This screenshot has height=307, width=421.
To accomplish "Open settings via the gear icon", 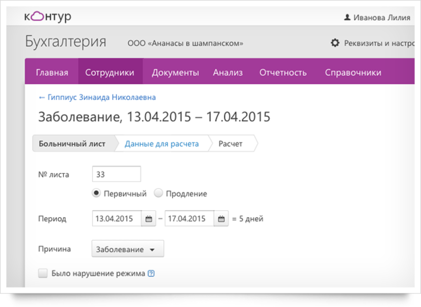I will (x=335, y=43).
